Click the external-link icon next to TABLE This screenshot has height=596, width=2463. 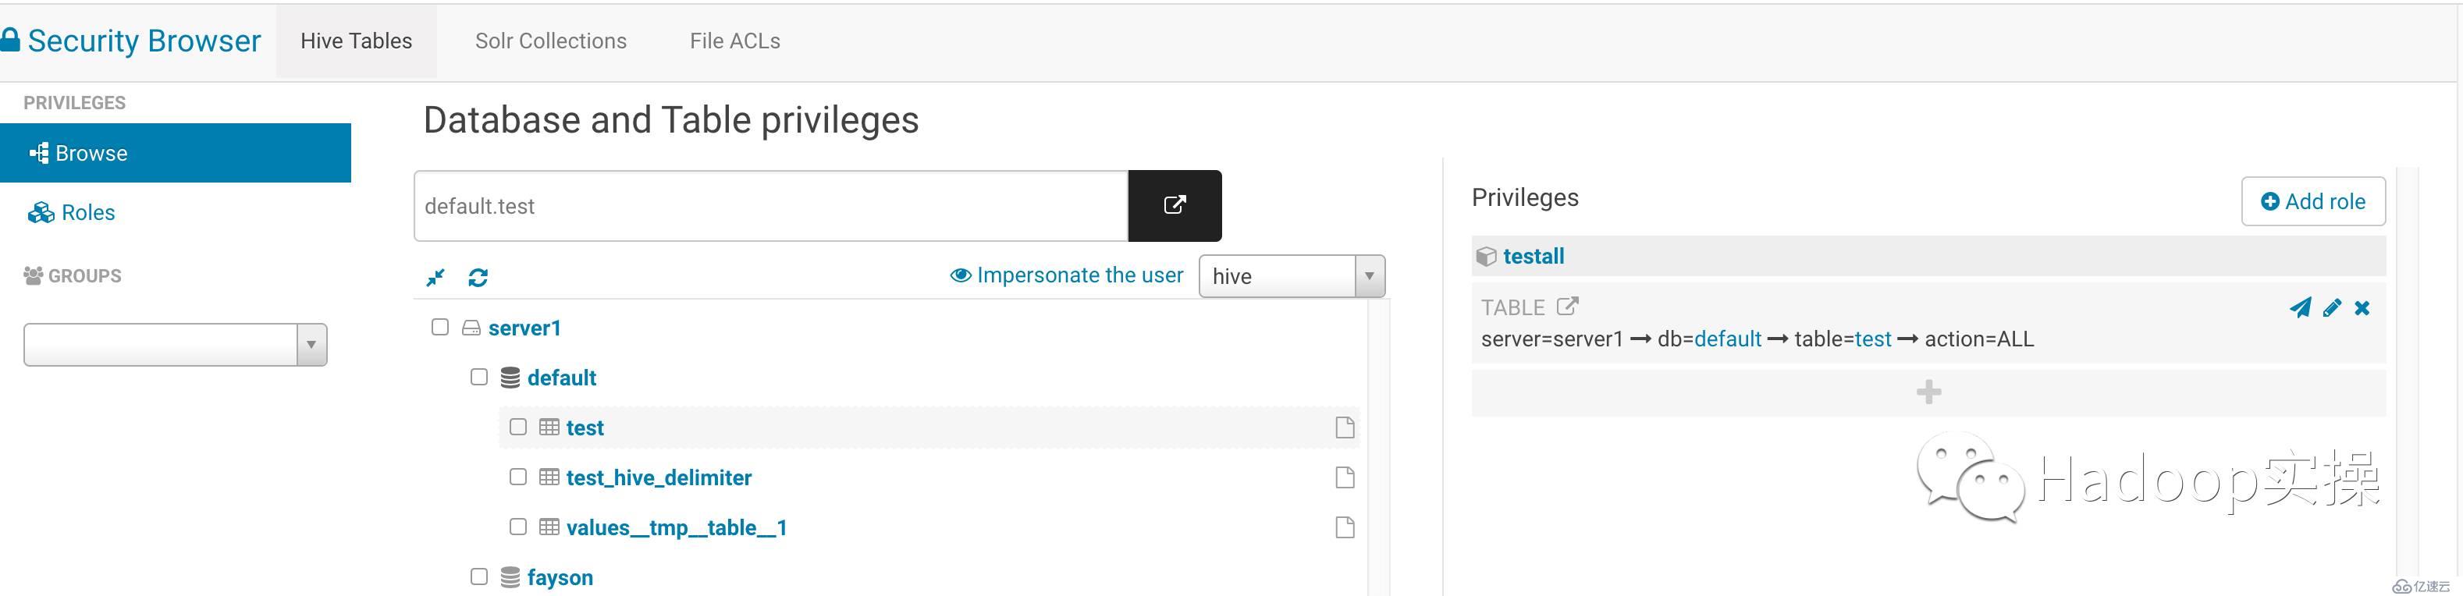pyautogui.click(x=1567, y=307)
